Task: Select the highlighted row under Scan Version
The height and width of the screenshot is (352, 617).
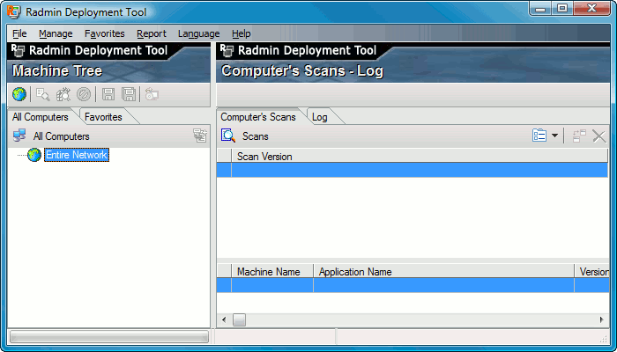Action: tap(413, 170)
